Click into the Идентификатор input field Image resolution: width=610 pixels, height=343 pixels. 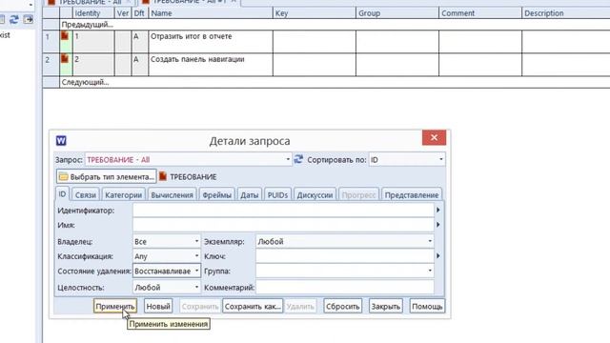(283, 210)
